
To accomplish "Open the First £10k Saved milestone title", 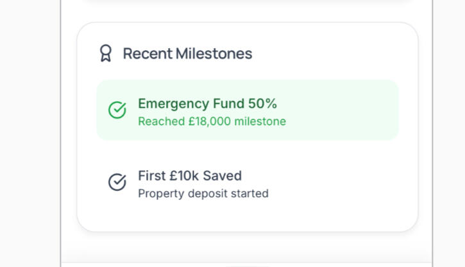I will [x=189, y=176].
